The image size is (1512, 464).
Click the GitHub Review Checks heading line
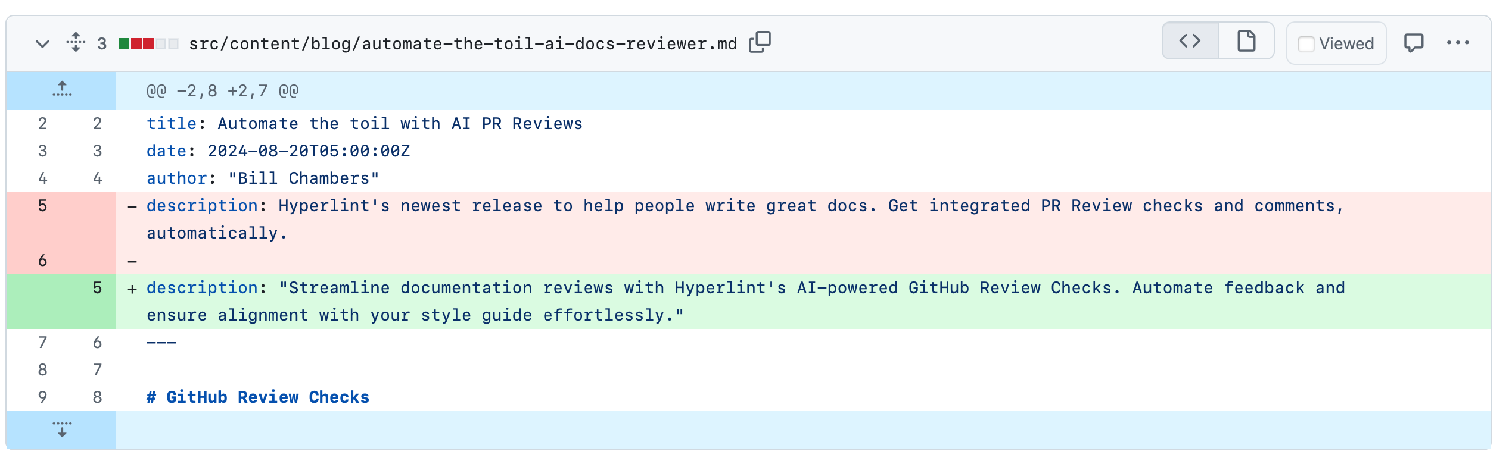258,397
